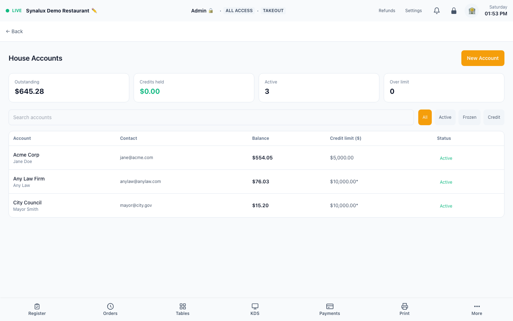
Task: Click the Over limit summary card
Action: pyautogui.click(x=444, y=88)
